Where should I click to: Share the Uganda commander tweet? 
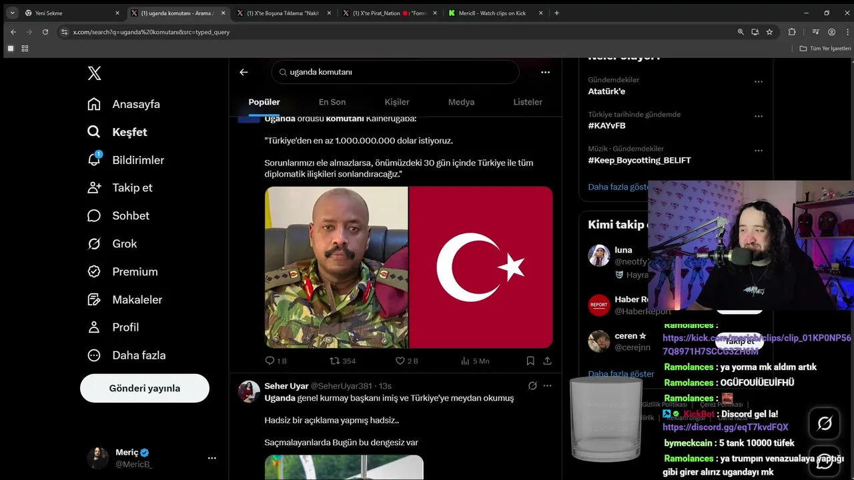(x=547, y=361)
